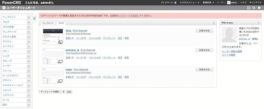Click the 追加 button
This screenshot has height=109, width=264.
(x=69, y=92)
